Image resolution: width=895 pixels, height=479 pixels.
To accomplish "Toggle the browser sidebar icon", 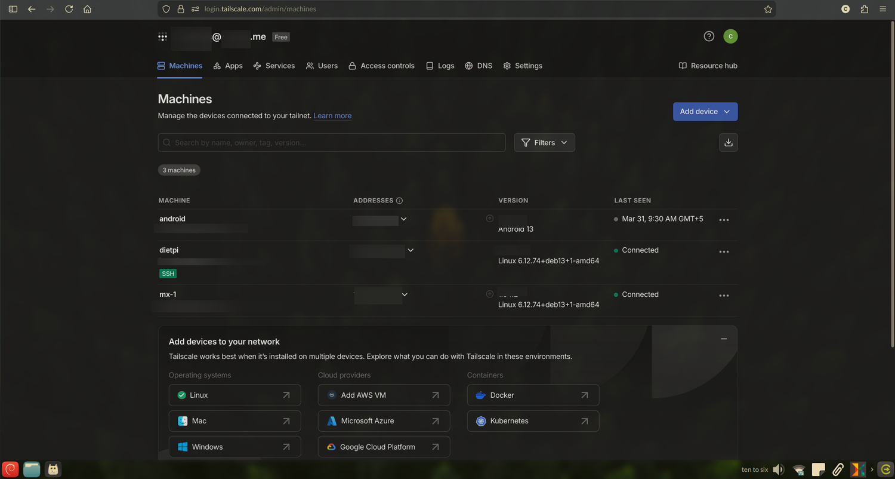I will 13,9.
